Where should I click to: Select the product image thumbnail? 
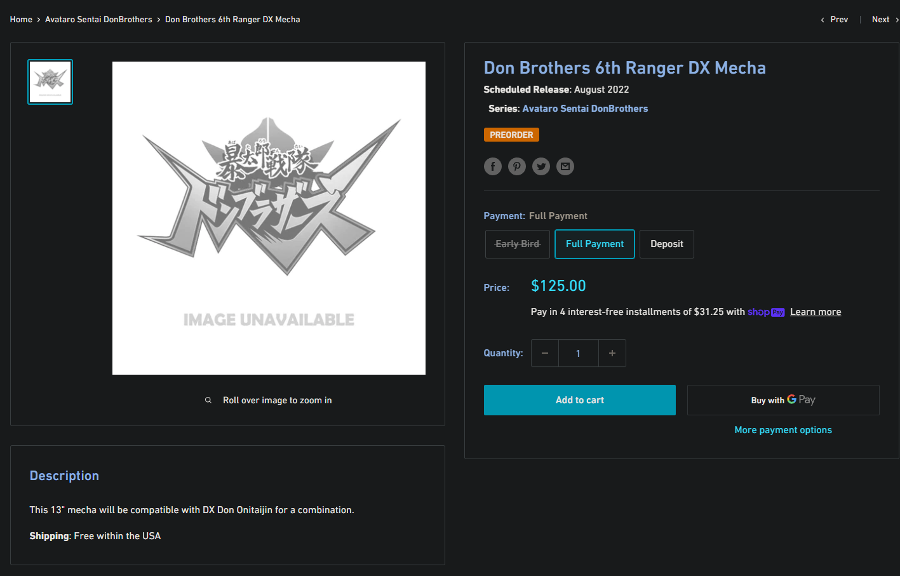tap(50, 82)
